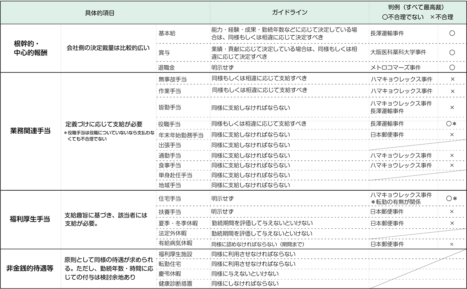Click the 大阪医科薬科大学事件 case name

[x=399, y=52]
